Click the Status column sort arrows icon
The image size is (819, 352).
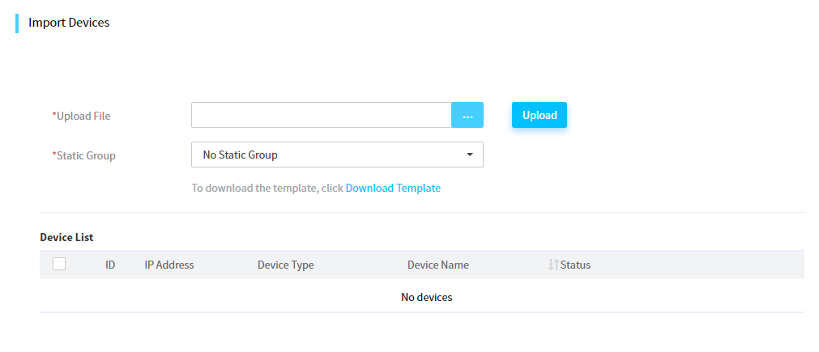tap(553, 265)
